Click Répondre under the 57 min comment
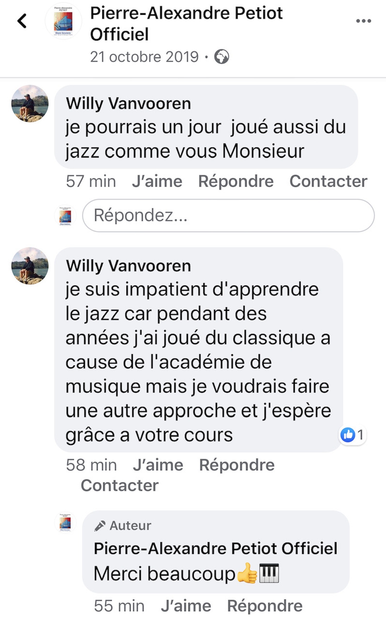Viewport: 386px width, 620px height. pos(236,181)
